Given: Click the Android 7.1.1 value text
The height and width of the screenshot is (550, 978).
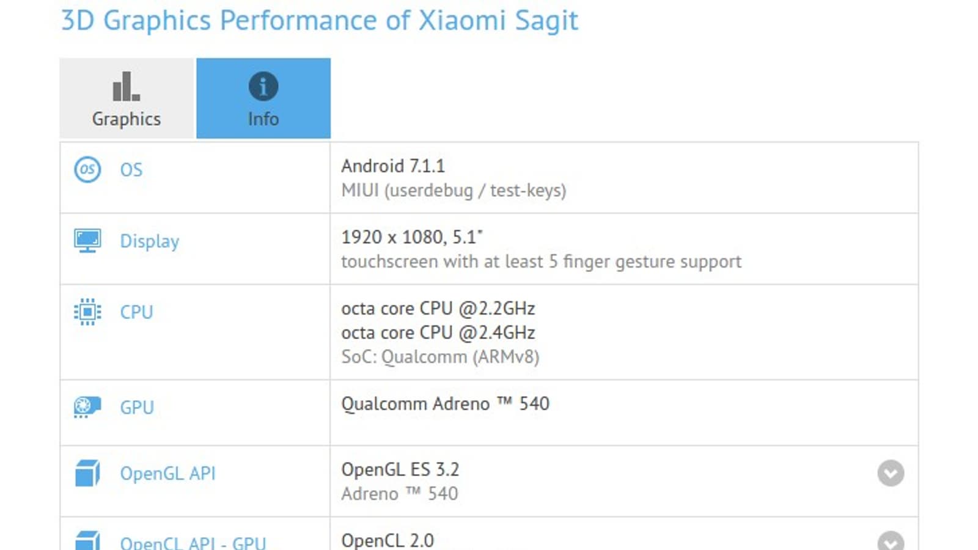Looking at the screenshot, I should point(393,166).
